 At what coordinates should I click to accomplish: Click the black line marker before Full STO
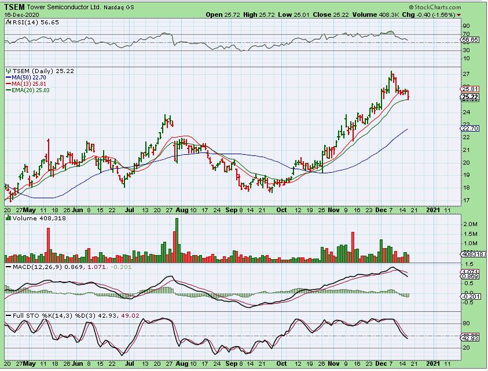tap(9, 316)
